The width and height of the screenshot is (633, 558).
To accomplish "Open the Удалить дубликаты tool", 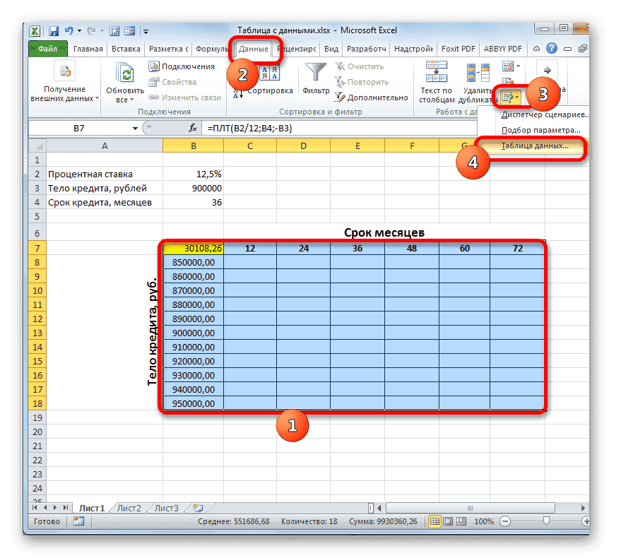I will pos(478,78).
